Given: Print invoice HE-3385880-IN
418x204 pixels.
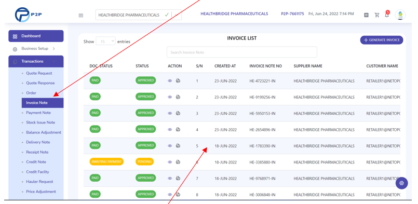Looking at the screenshot, I should click(178, 162).
